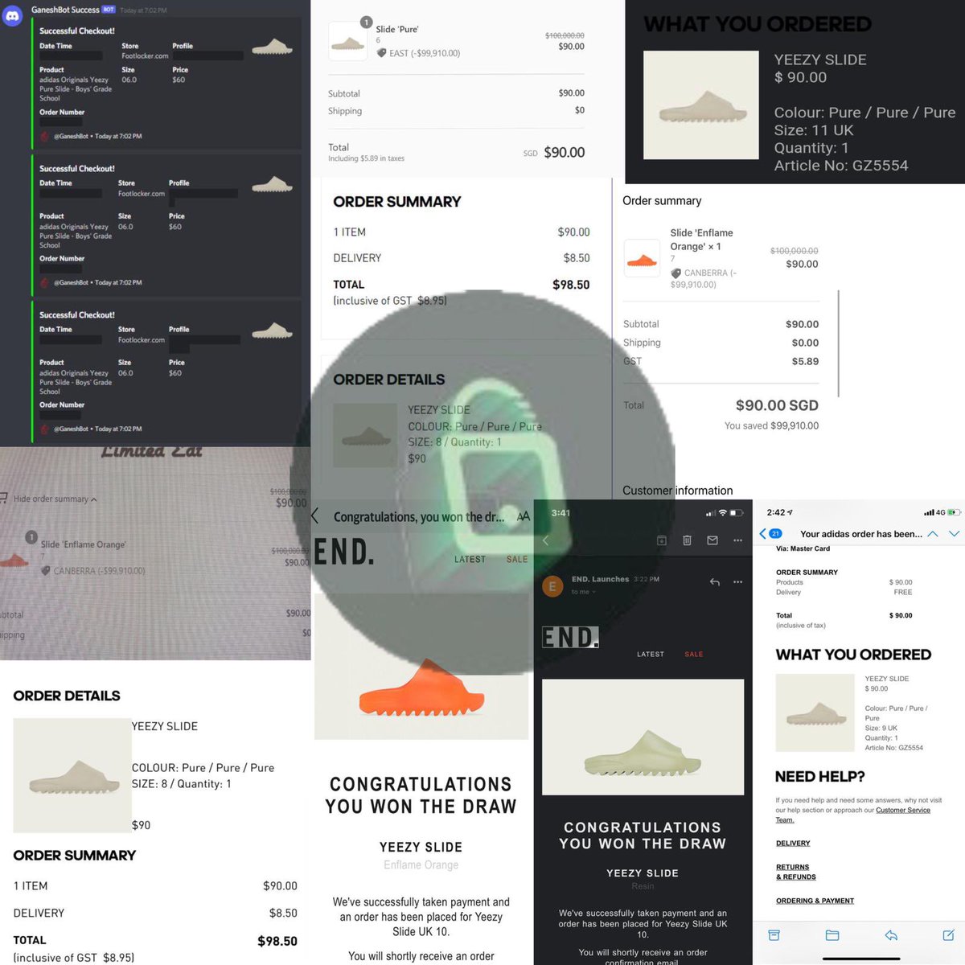Click the END. logo on the white page
The width and height of the screenshot is (965, 965).
click(x=344, y=552)
